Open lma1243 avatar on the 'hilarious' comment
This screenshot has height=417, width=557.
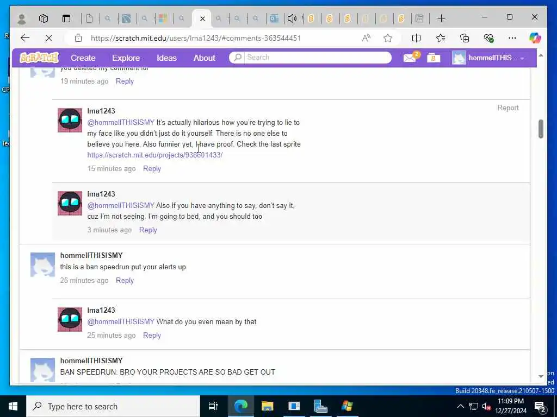tap(70, 120)
